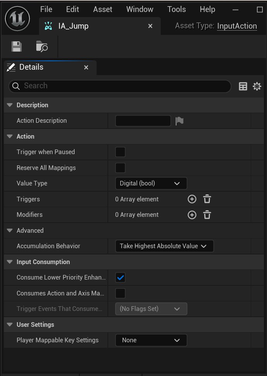The height and width of the screenshot is (376, 267).
Task: Click the Accumulation Behavior label
Action: 48,246
